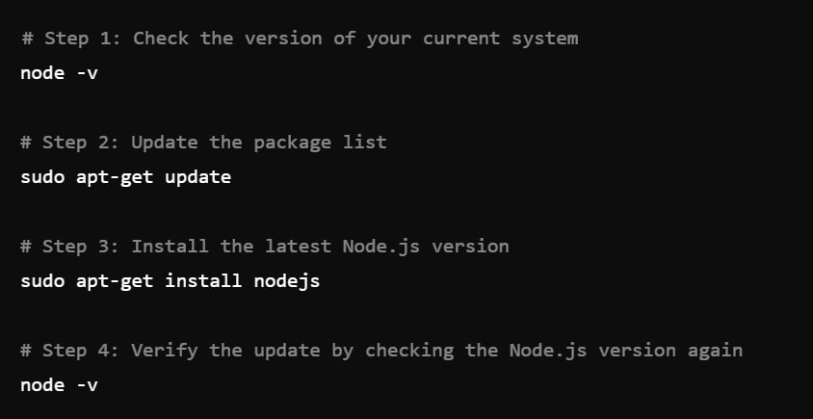This screenshot has width=813, height=419.
Task: Click 'sudo apt-get update' command
Action: click(126, 177)
